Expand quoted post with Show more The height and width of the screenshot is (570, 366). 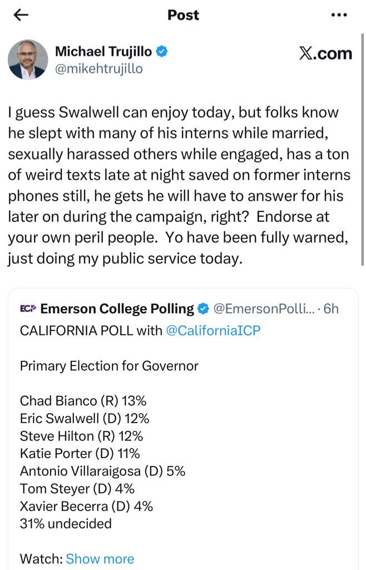coord(100,558)
